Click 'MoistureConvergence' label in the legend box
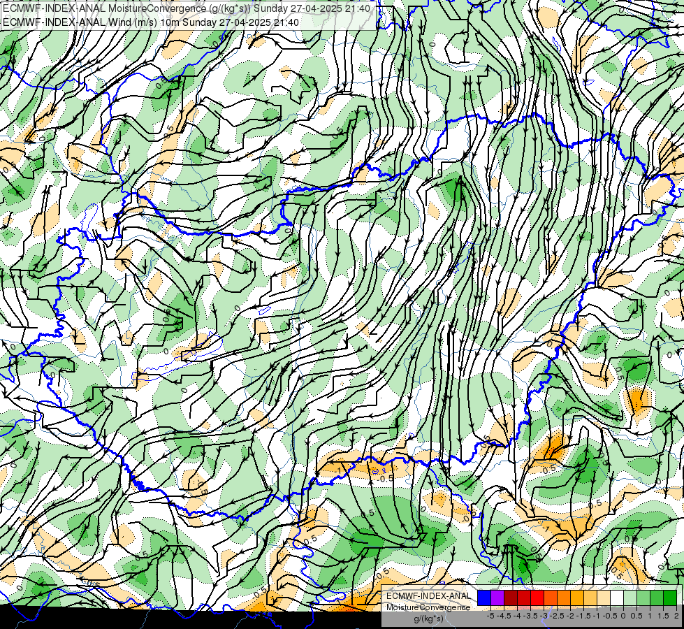684x629 pixels. click(428, 607)
